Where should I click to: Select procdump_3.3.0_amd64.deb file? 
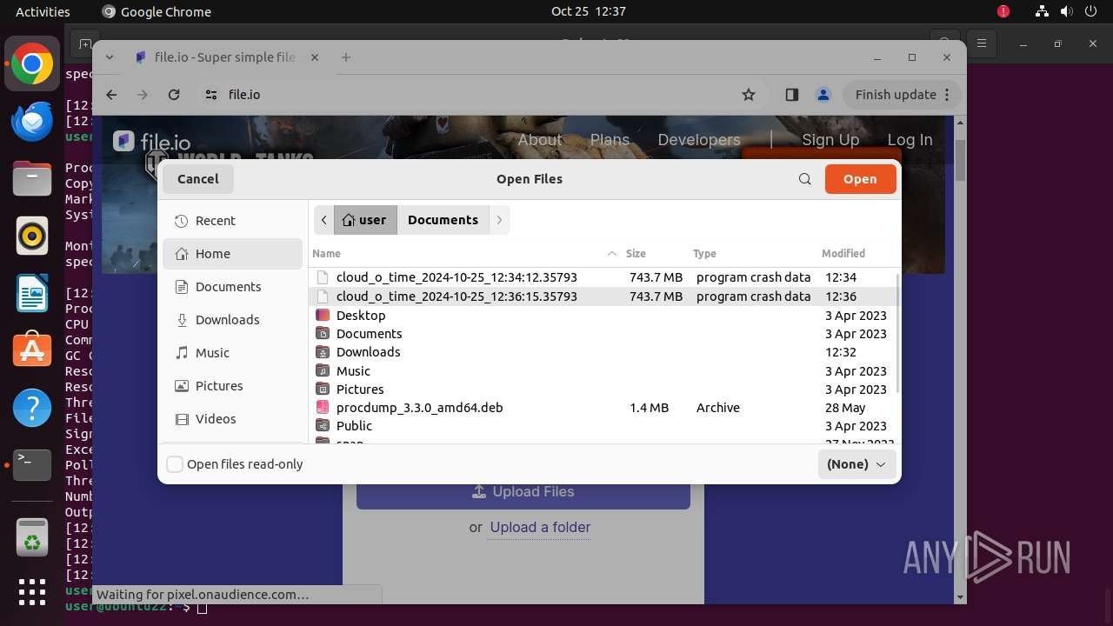605,408
